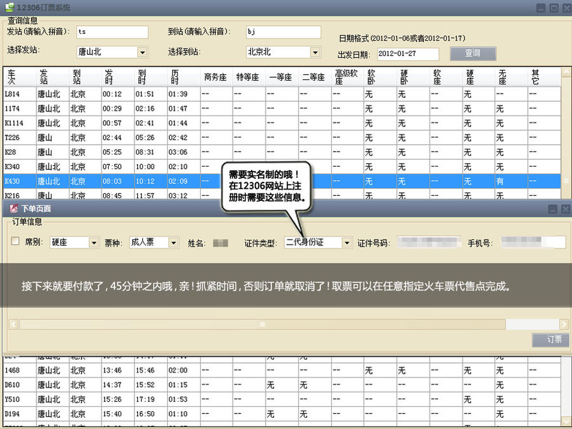Select train row Y510
The width and height of the screenshot is (572, 429).
(282, 400)
